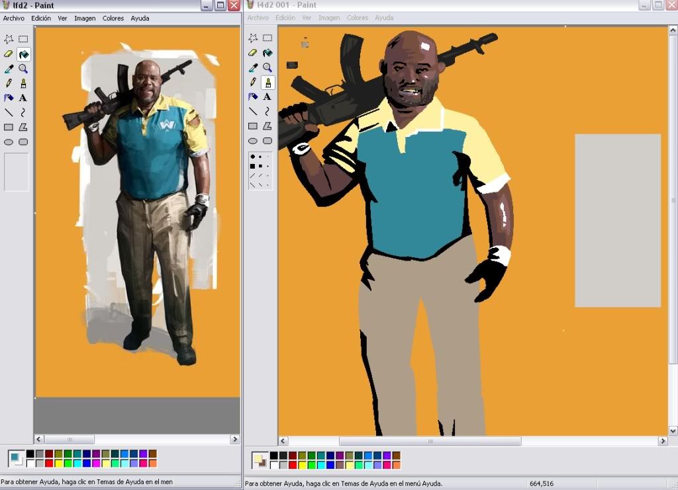Select the Polygon tool in lfd2 window

click(23, 127)
